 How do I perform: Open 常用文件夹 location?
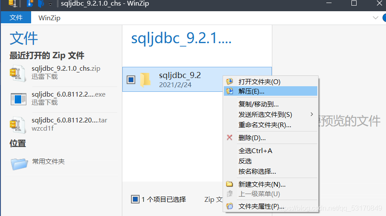pos(48,162)
